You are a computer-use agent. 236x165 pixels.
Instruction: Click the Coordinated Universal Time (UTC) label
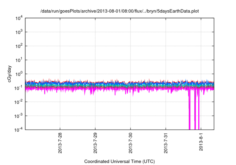click(119, 161)
